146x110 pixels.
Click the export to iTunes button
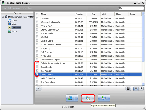[x=104, y=98]
